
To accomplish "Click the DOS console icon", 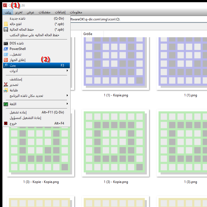I will click(x=6, y=43).
